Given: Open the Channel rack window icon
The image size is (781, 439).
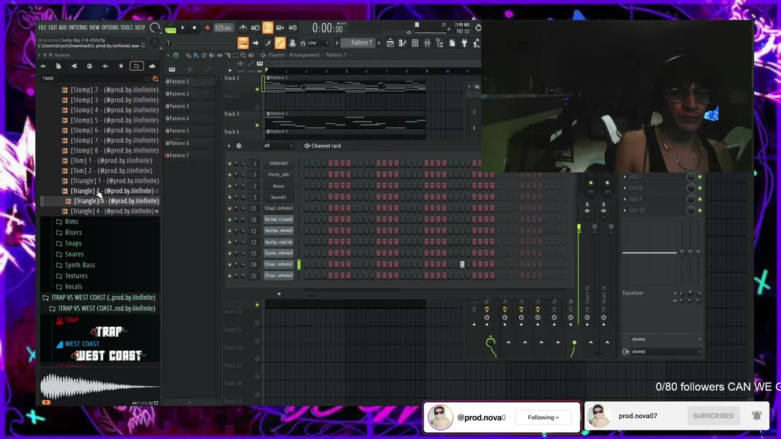Looking at the screenshot, I should click(x=415, y=43).
